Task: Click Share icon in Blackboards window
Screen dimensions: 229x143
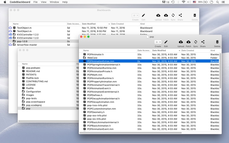Action: coord(180,15)
